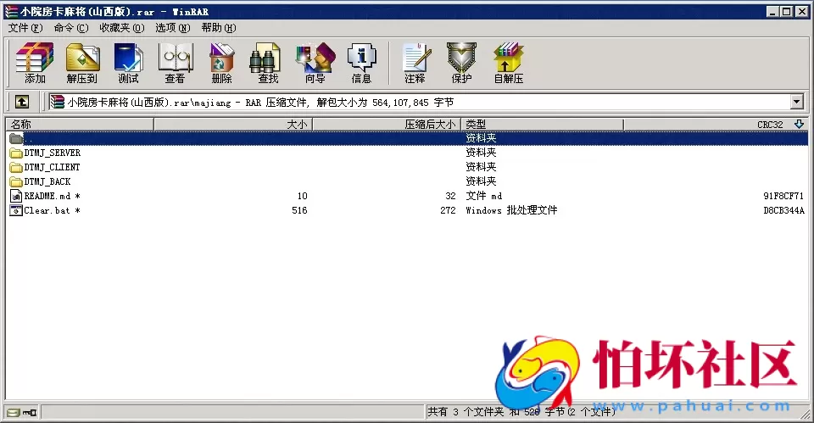This screenshot has height=423, width=814.
Task: Click the Windows 批处理文件 type cell
Action: 511,210
